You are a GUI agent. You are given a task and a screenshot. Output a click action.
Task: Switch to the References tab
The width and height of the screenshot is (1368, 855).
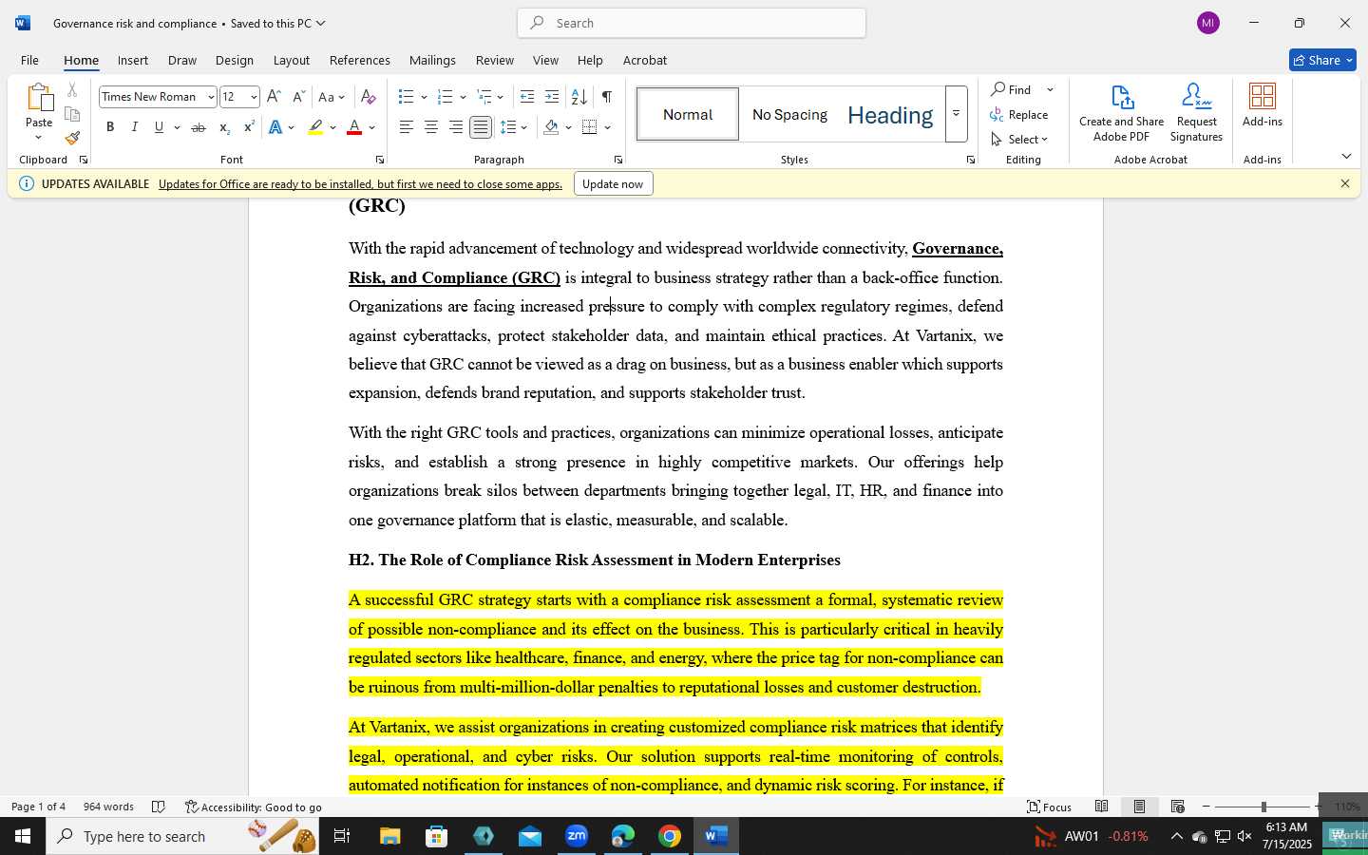pos(360,60)
